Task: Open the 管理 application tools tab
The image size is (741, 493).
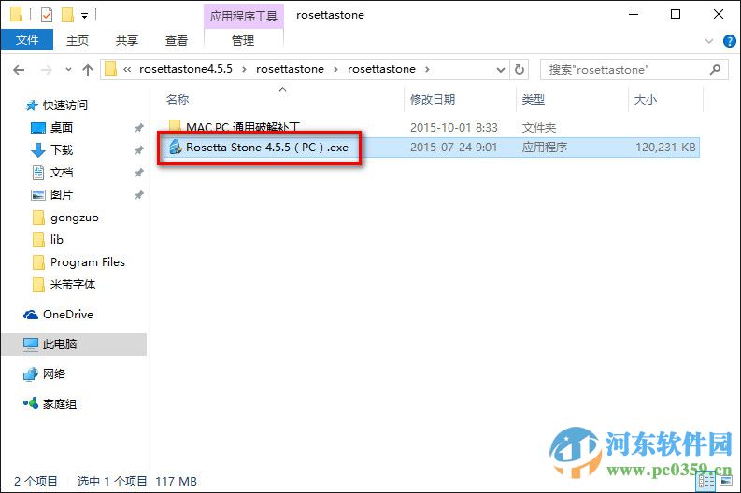Action: [243, 40]
